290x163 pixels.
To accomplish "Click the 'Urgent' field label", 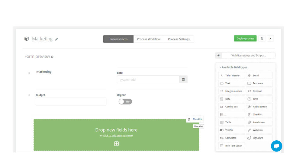I will click(x=121, y=95).
